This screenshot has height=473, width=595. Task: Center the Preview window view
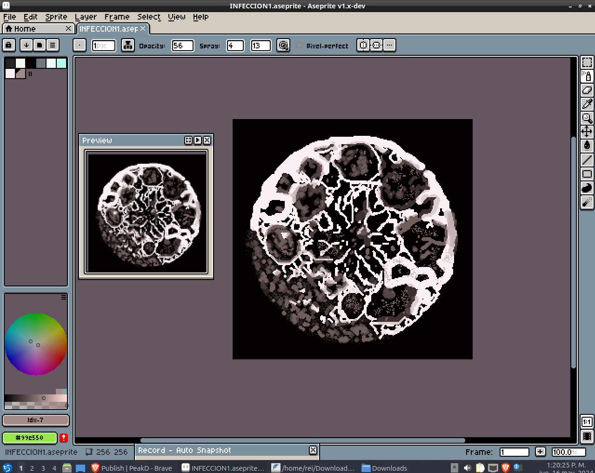[x=188, y=140]
